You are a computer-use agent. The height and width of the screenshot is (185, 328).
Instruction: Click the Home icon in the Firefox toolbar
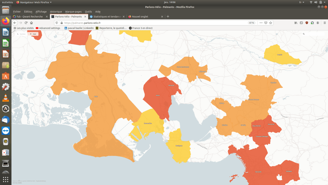tap(31, 23)
